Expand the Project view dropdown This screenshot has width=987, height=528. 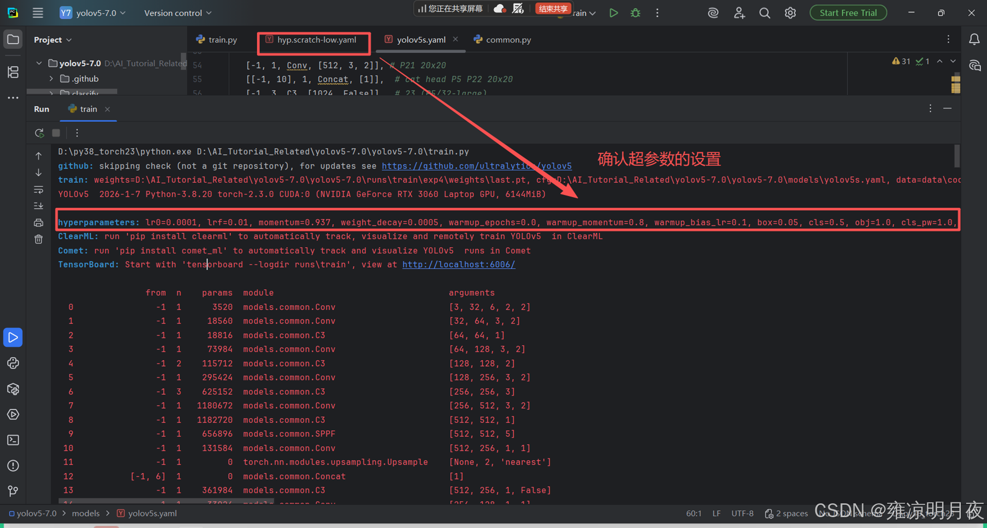point(53,39)
